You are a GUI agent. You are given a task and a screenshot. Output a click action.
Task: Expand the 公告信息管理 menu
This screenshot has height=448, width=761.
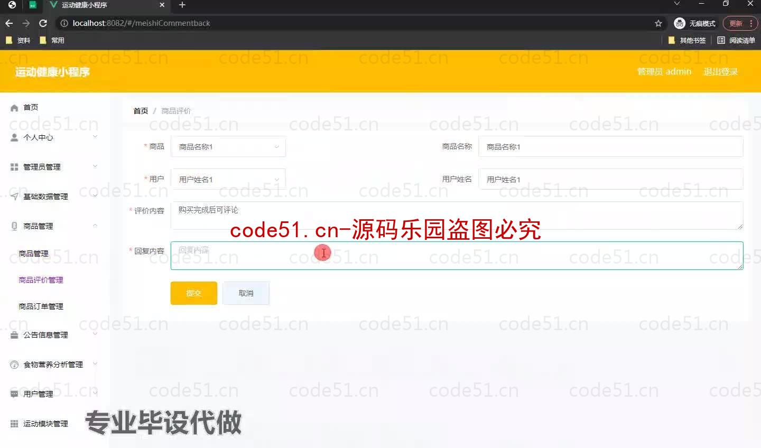95,334
